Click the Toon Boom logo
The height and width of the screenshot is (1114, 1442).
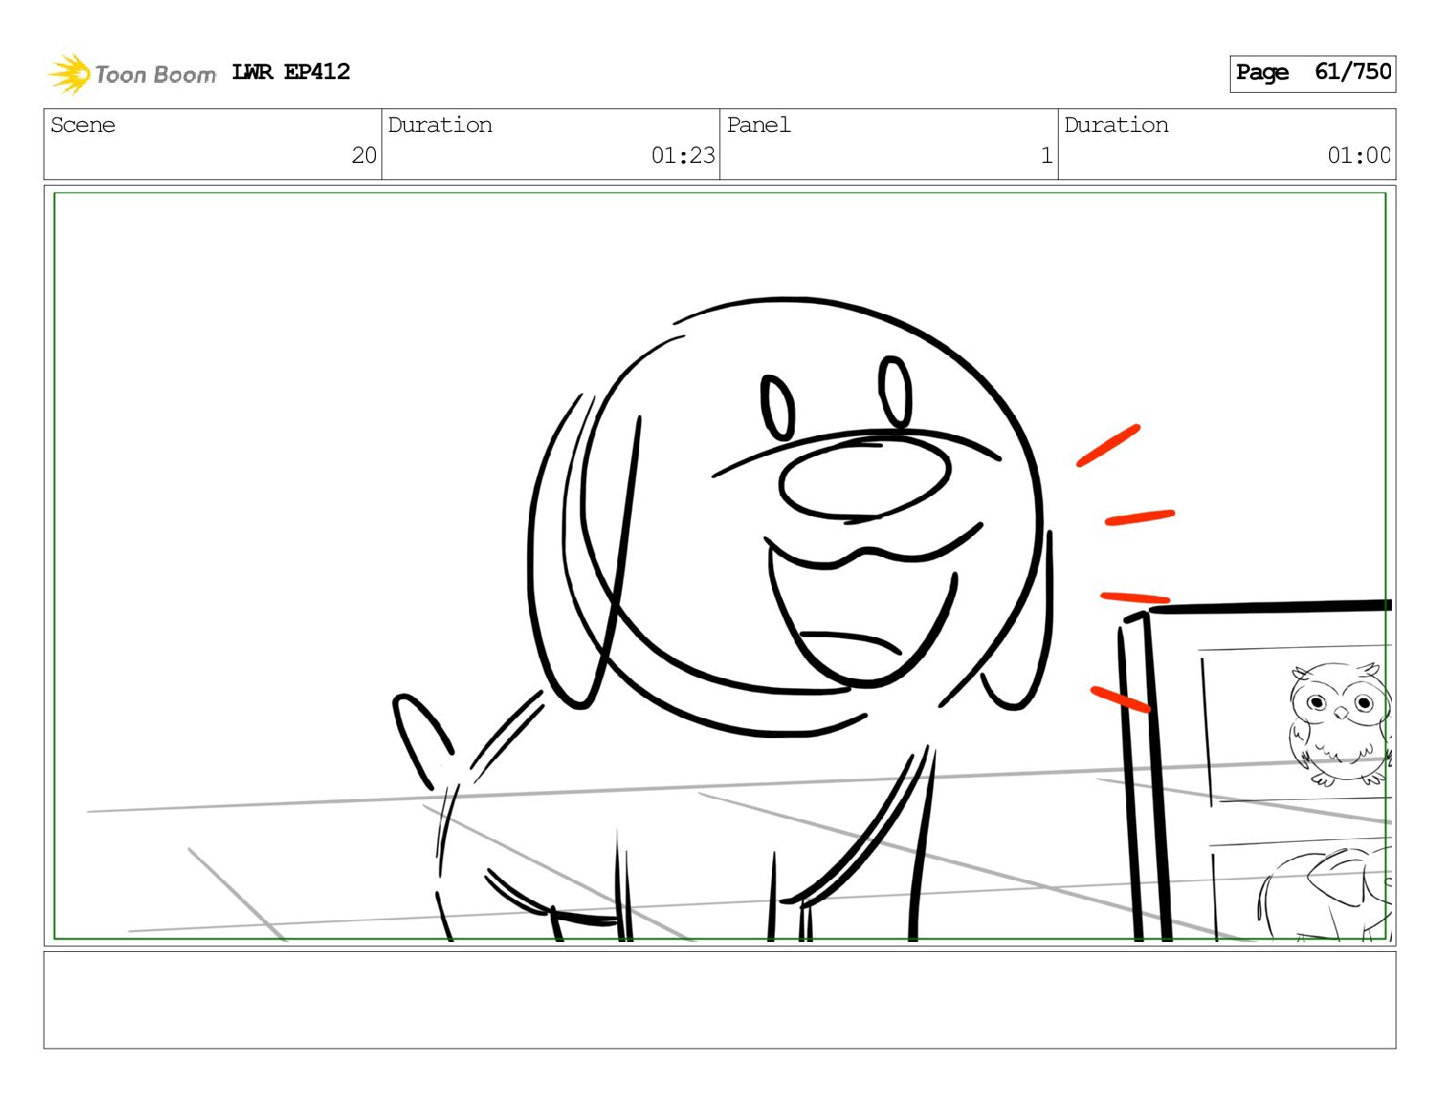(132, 74)
